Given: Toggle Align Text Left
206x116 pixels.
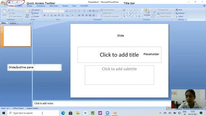Looking at the screenshot, I should click(79, 15).
